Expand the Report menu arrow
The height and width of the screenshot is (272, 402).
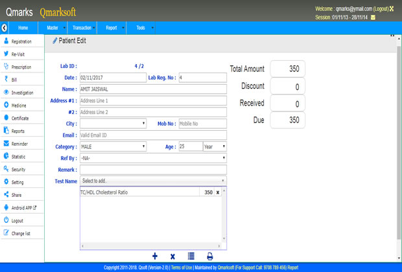tap(123, 28)
